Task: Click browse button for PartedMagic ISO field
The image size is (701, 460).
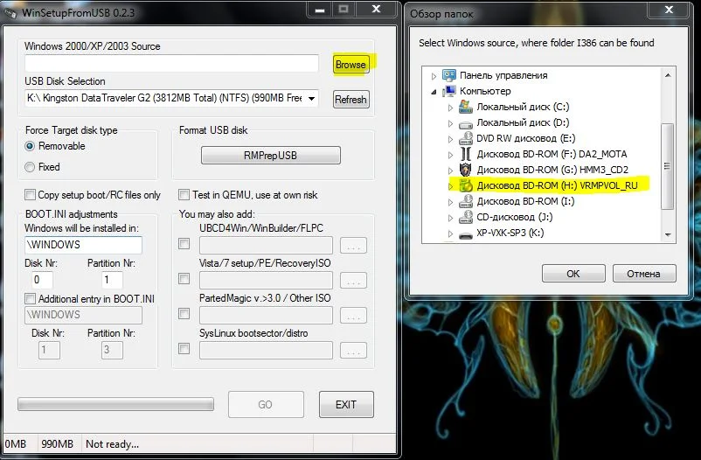Action: point(353,316)
